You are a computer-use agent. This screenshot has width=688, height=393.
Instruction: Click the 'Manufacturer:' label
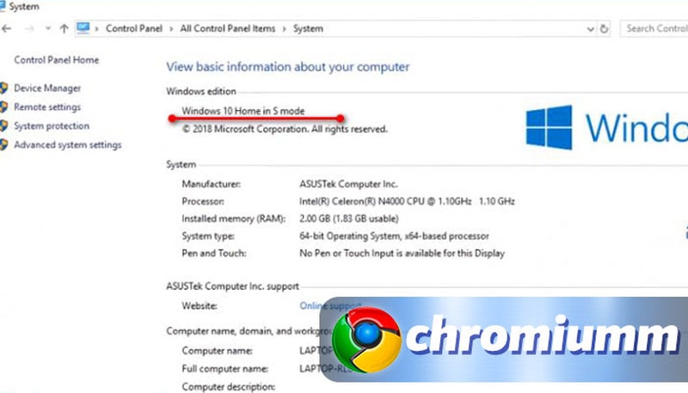point(211,184)
